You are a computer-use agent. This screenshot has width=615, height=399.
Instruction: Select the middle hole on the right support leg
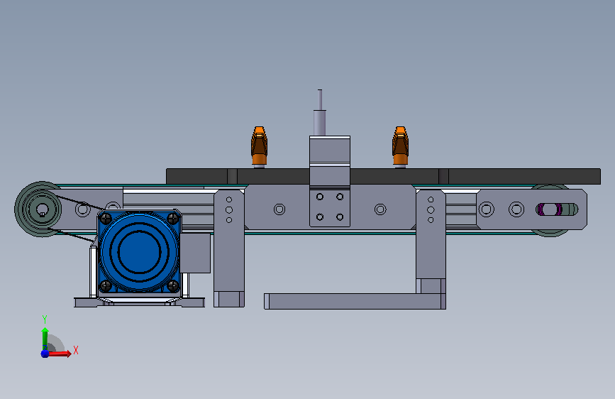coord(431,209)
